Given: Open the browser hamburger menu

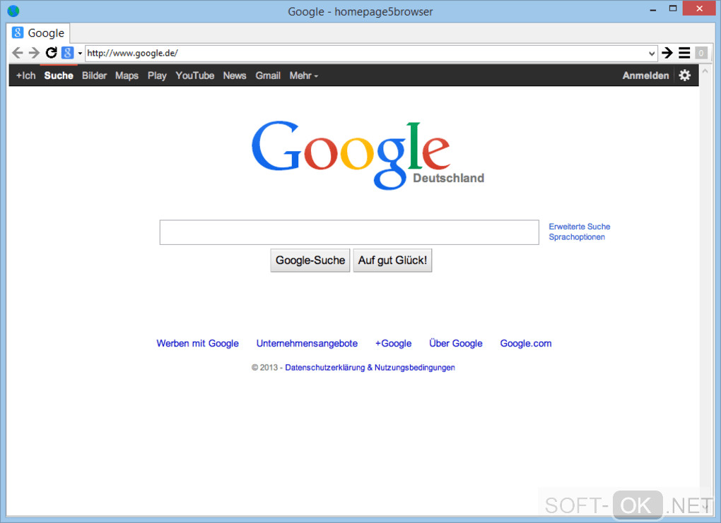Looking at the screenshot, I should (684, 53).
